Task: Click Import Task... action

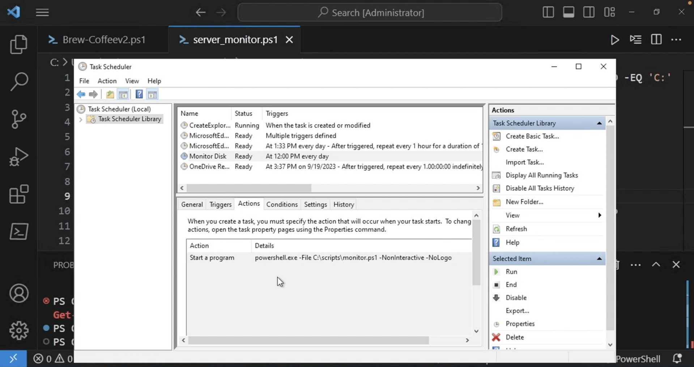Action: (524, 162)
